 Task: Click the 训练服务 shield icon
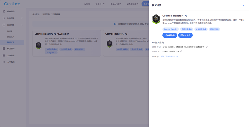click(4, 18)
